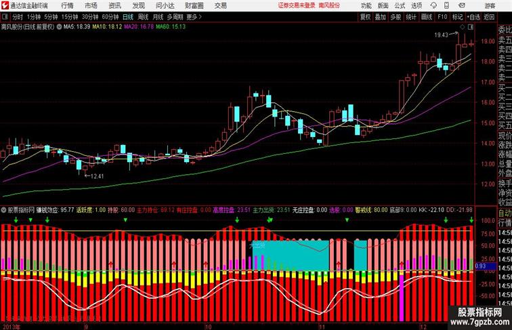Switch to the 分时 period tab
The width and height of the screenshot is (512, 330).
18,17
